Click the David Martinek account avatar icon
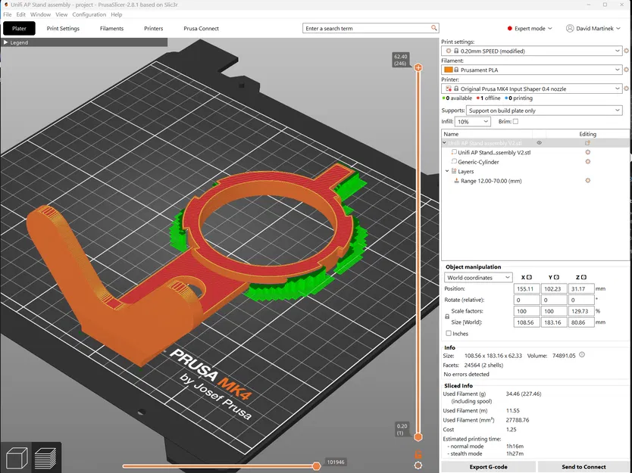This screenshot has height=473, width=632. coord(570,28)
